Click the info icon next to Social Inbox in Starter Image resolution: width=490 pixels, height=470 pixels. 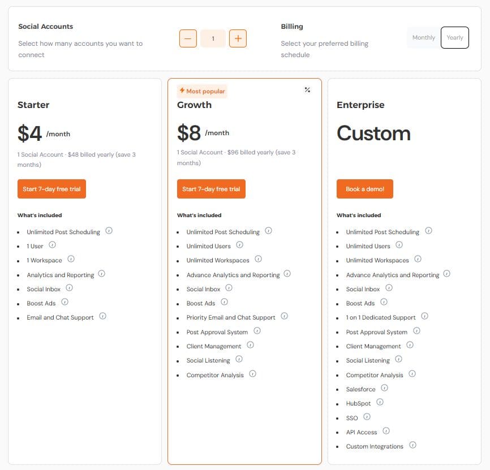[x=70, y=288]
